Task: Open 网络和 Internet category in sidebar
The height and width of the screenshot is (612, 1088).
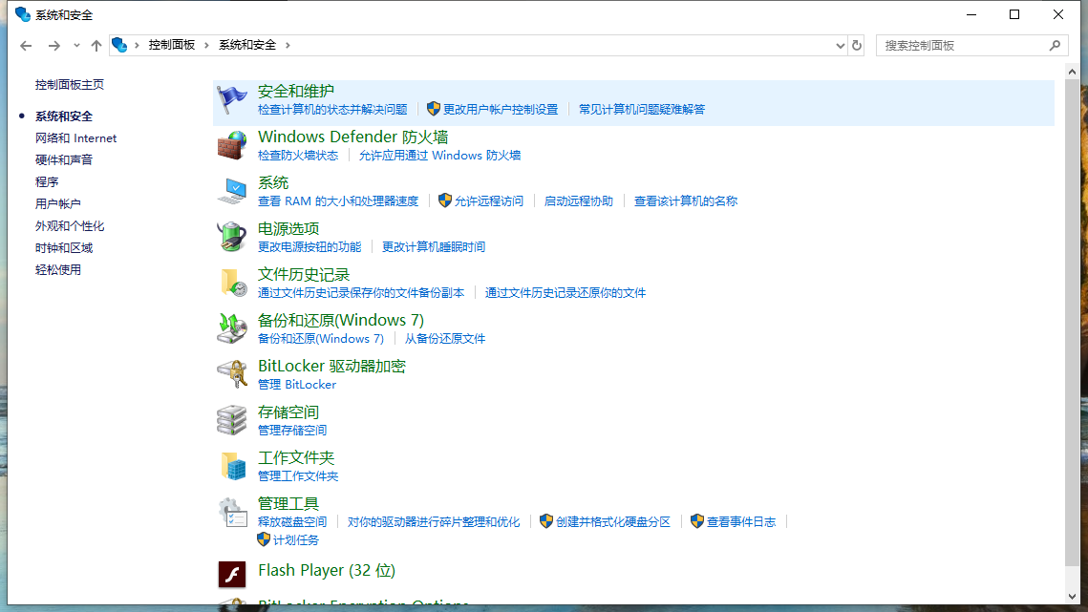Action: pos(75,138)
